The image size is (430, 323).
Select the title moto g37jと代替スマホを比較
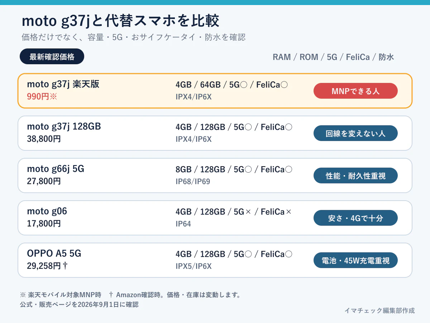pyautogui.click(x=120, y=21)
